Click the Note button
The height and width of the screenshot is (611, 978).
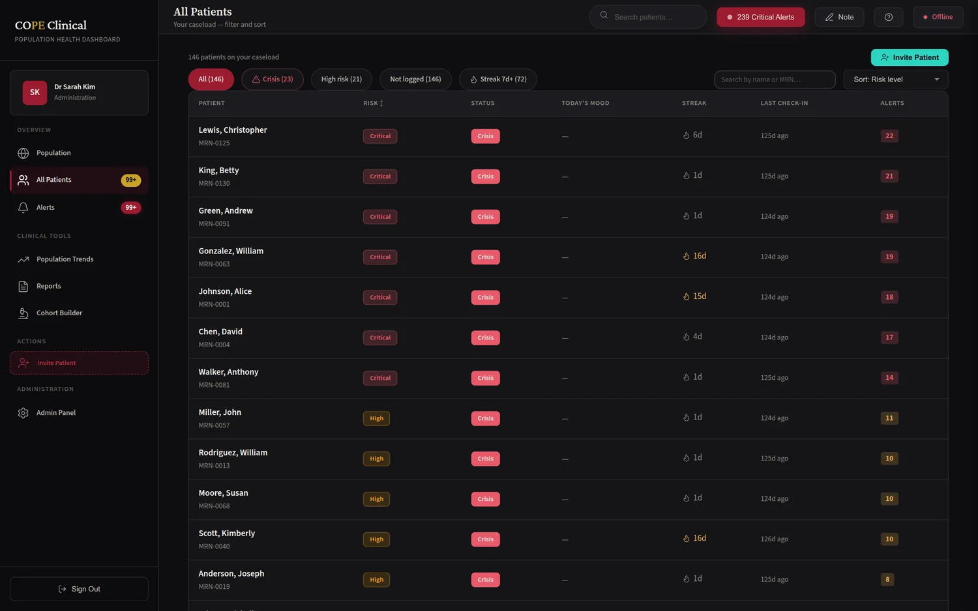click(x=839, y=17)
